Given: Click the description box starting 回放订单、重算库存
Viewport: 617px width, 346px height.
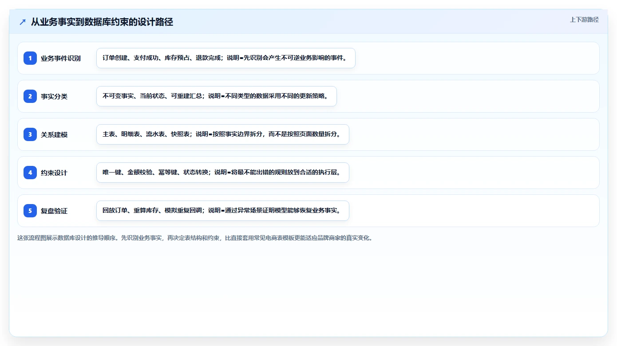Looking at the screenshot, I should point(223,211).
